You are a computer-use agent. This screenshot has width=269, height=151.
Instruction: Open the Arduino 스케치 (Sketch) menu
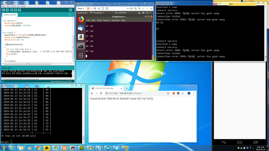14,6
